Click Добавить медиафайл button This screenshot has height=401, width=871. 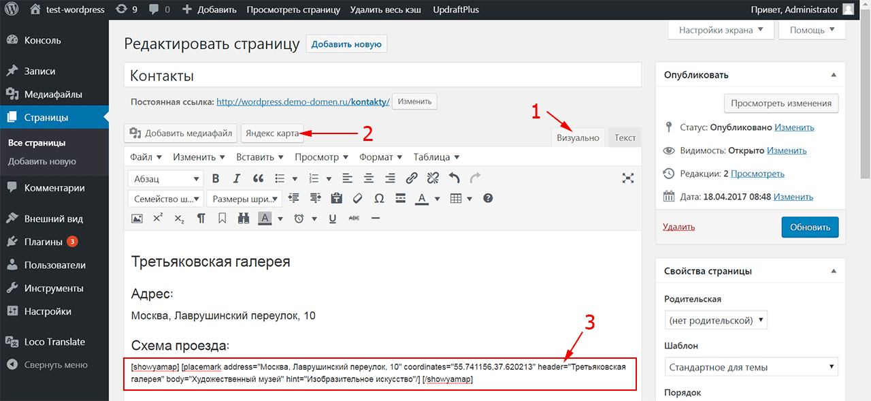point(180,133)
